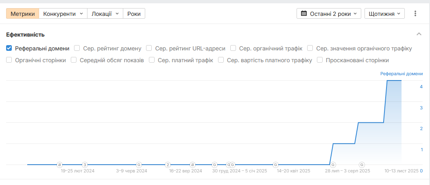
Task: Uncheck the 'Реферальні домени' checkbox
Action: [x=9, y=48]
